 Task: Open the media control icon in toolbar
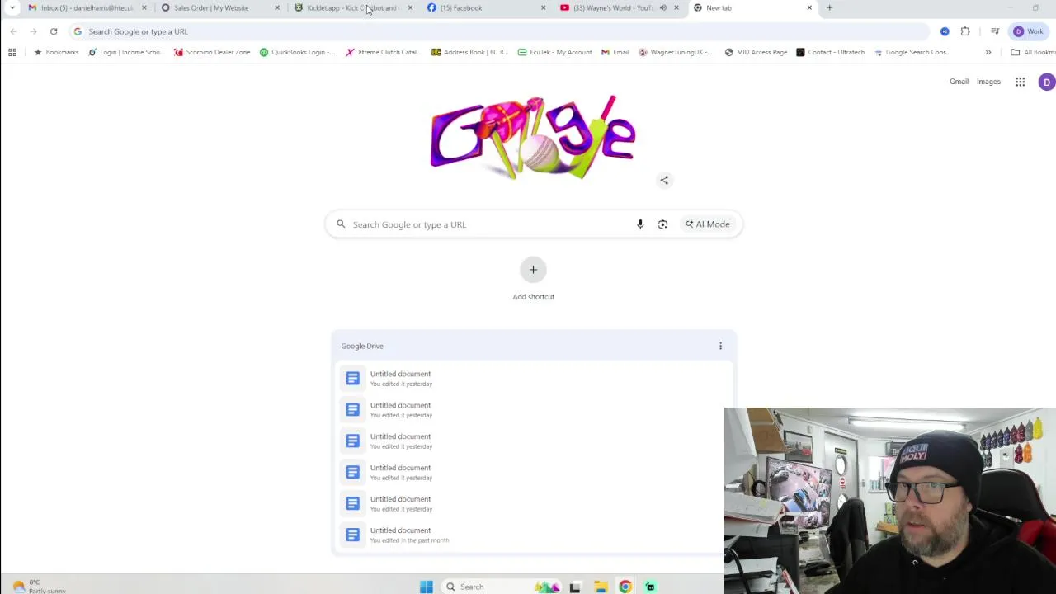pos(995,31)
